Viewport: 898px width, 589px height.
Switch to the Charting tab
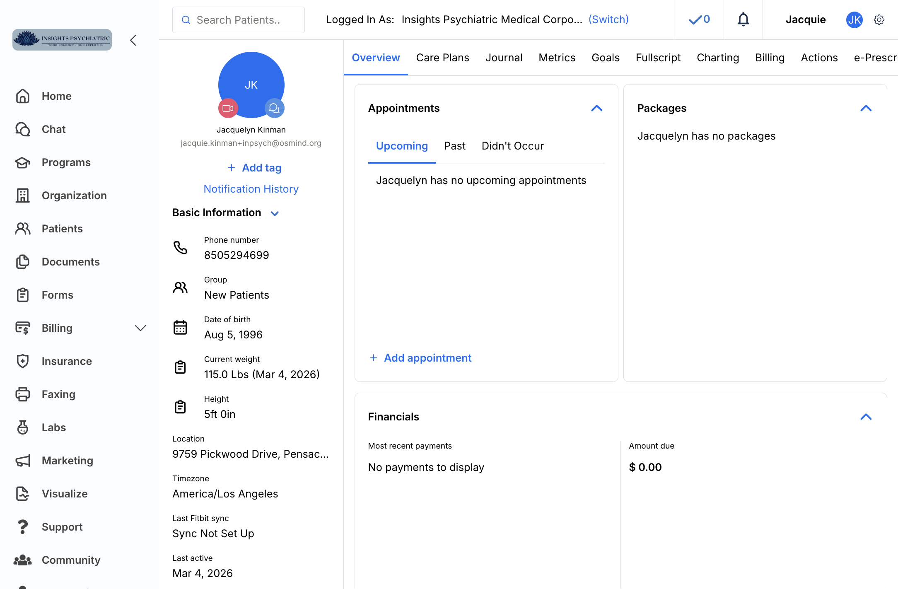[x=717, y=58]
